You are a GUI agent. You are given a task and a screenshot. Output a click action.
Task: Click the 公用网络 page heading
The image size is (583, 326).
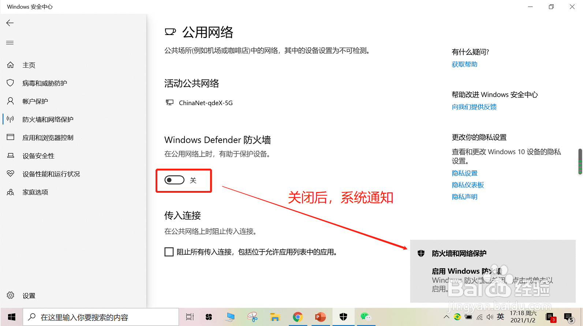[208, 32]
